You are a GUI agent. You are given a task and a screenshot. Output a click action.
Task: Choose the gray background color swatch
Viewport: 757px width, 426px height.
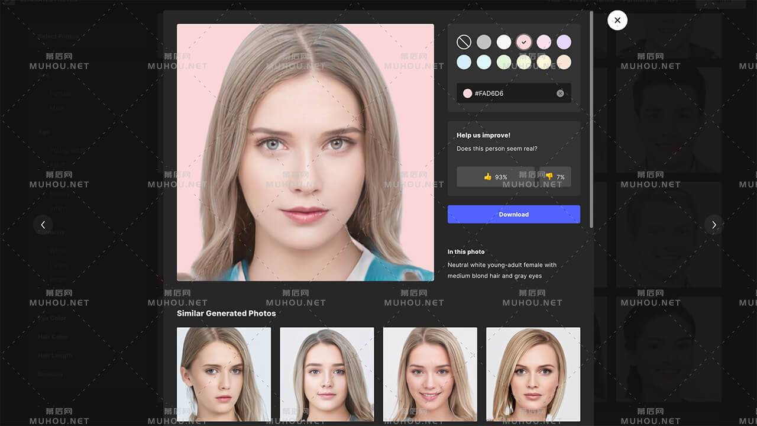pyautogui.click(x=484, y=42)
